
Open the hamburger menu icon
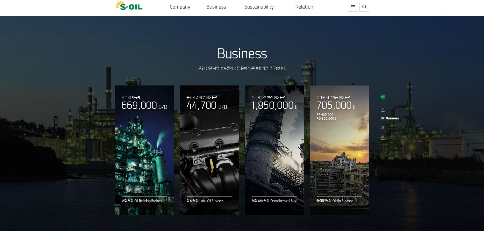pyautogui.click(x=353, y=7)
